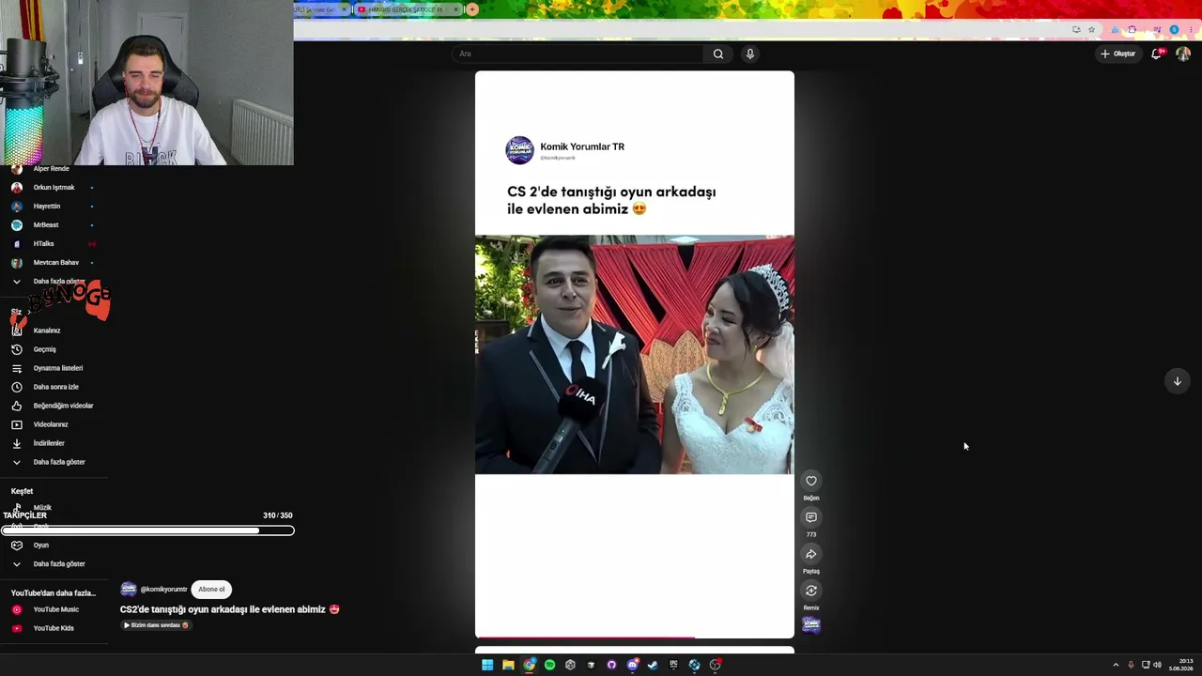Click the Short video to pause playback
1202x676 pixels.
click(635, 355)
